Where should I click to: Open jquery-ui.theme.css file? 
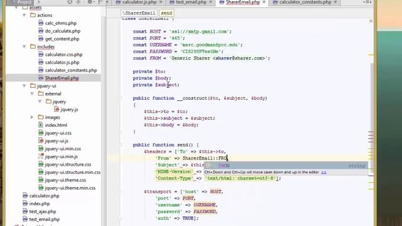tap(65, 180)
